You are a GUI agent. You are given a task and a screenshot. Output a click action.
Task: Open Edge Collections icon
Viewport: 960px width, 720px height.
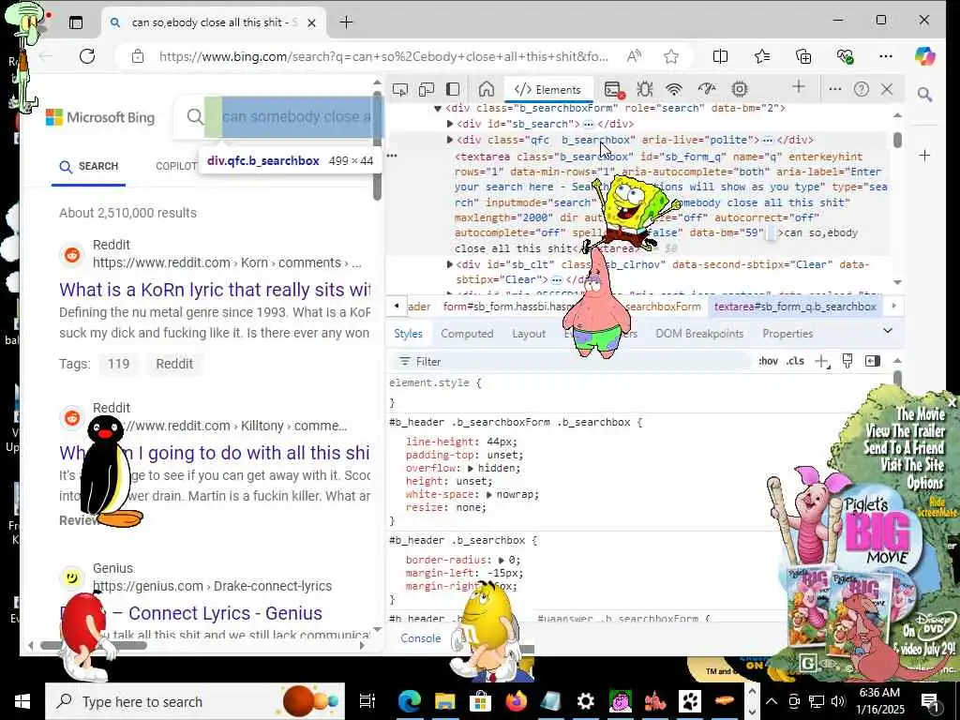pyautogui.click(x=803, y=56)
